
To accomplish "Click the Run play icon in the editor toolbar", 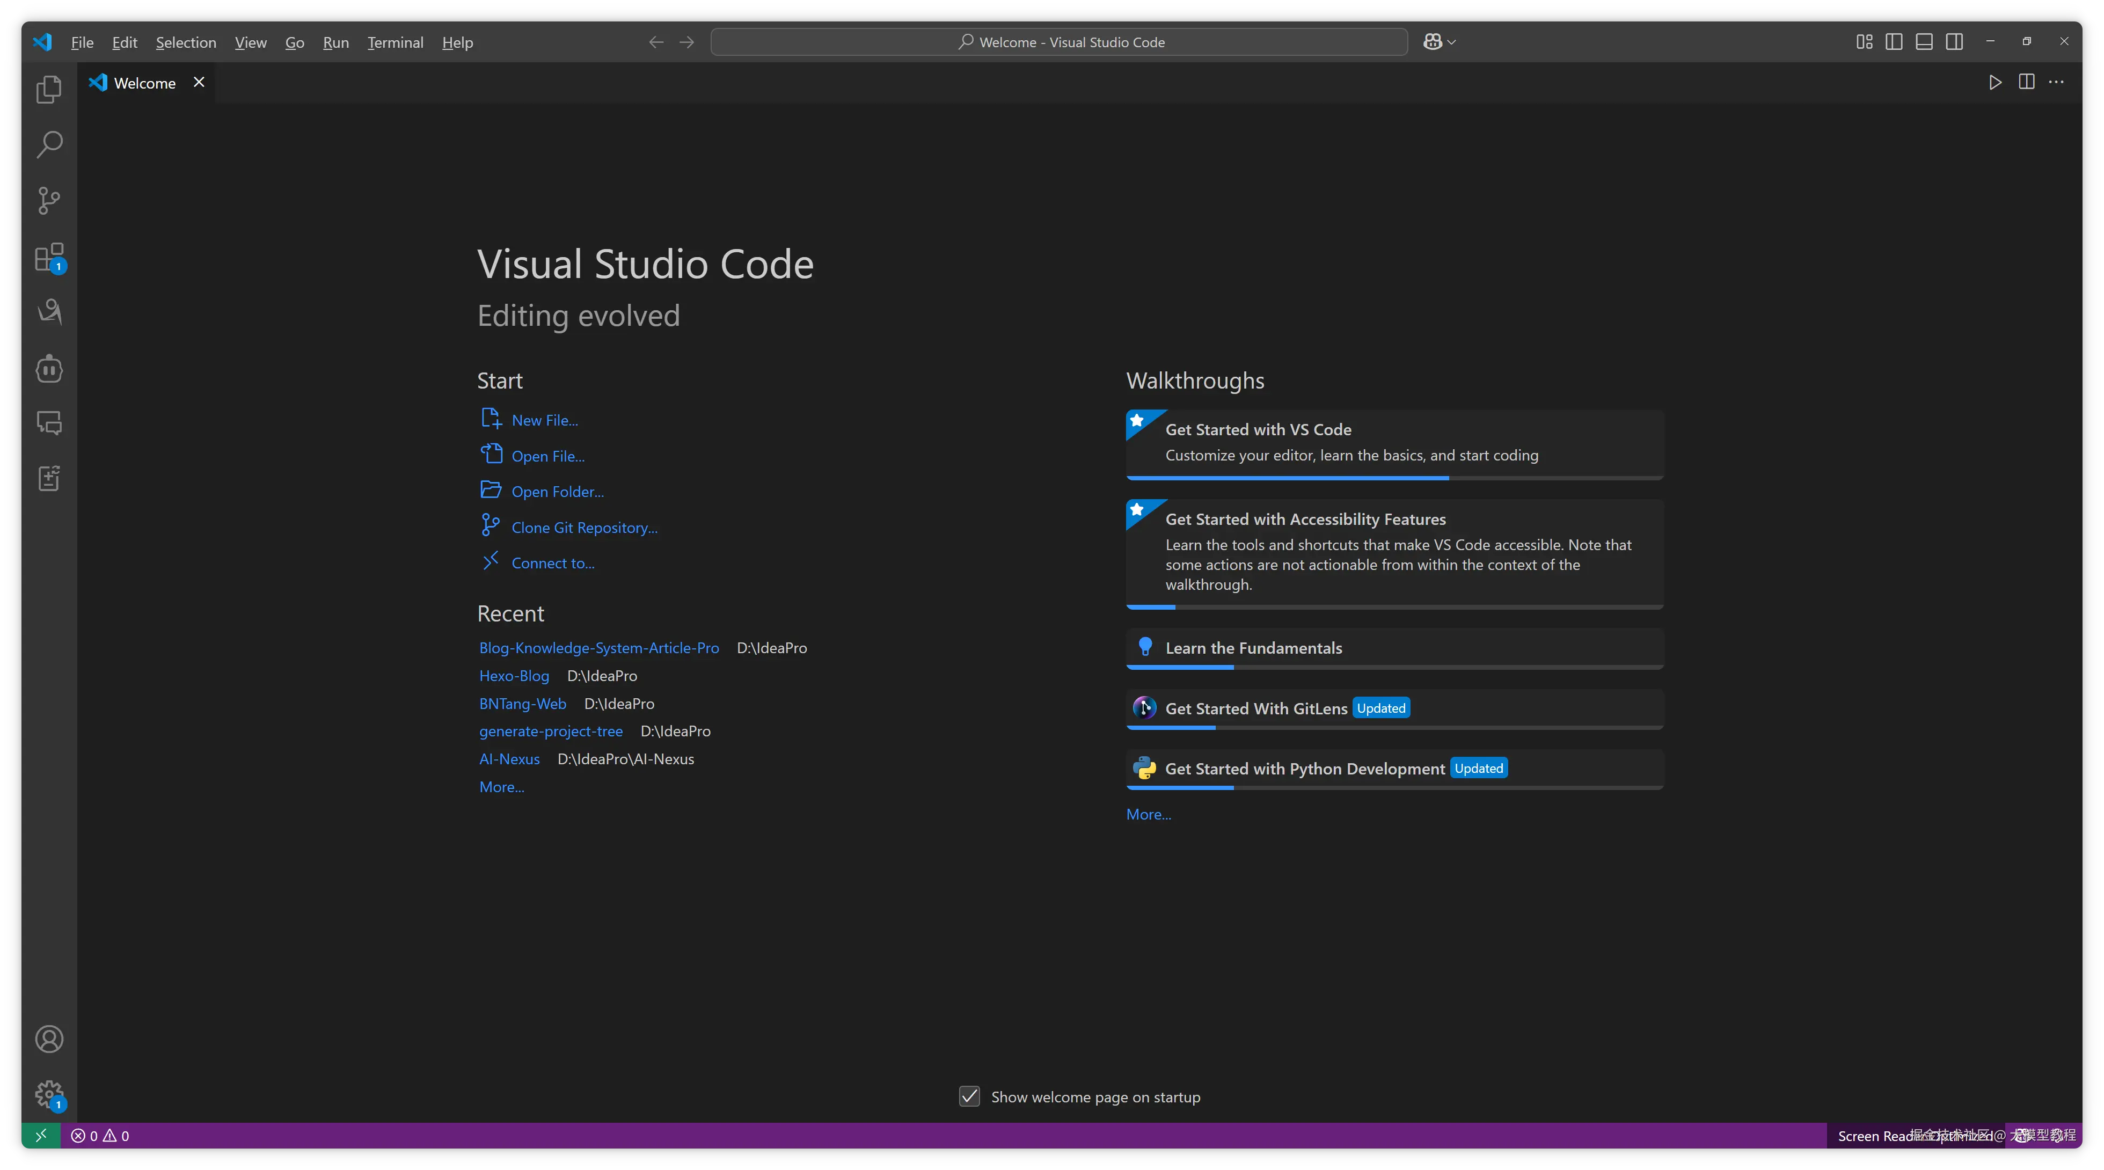I will pos(1996,83).
